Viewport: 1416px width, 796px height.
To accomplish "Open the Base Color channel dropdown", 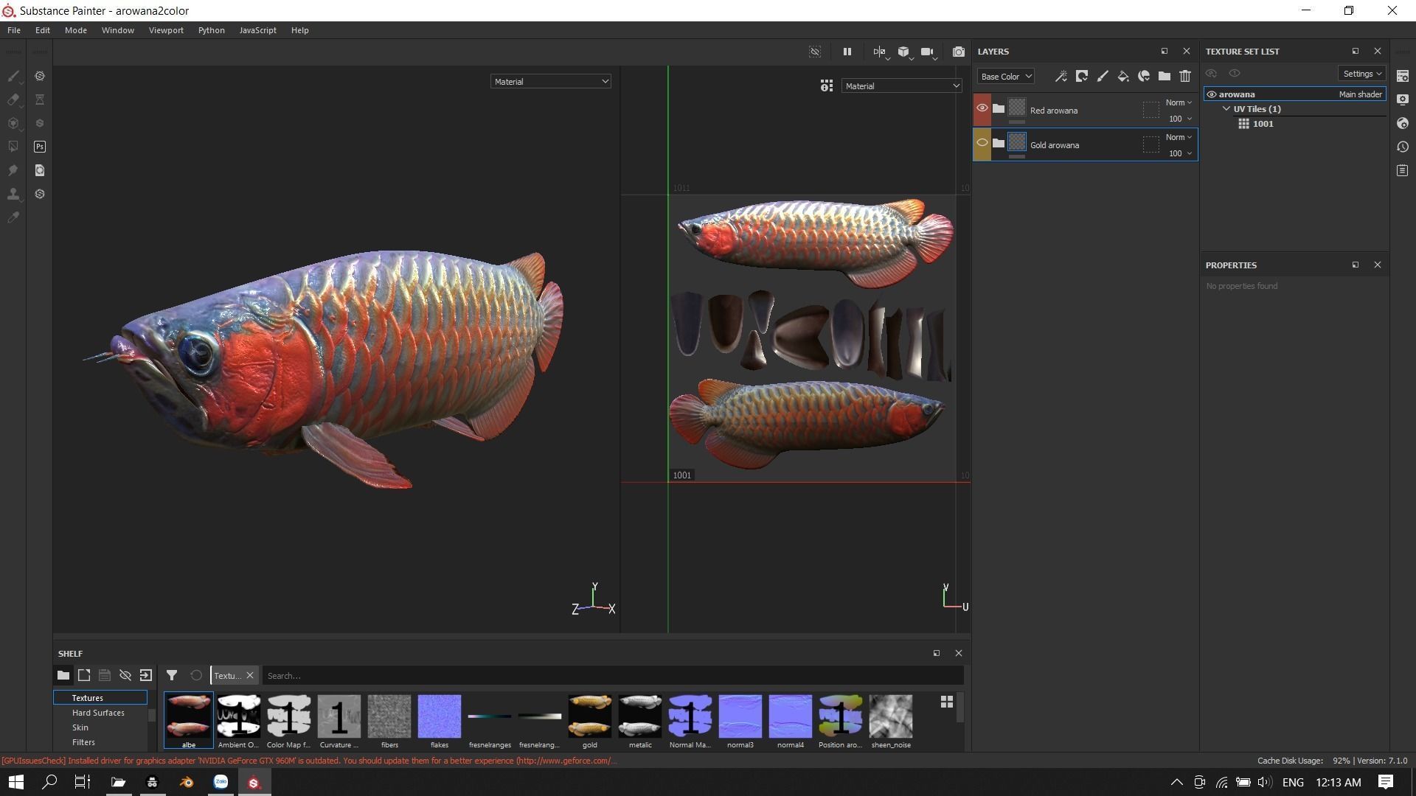I will 1006,77.
